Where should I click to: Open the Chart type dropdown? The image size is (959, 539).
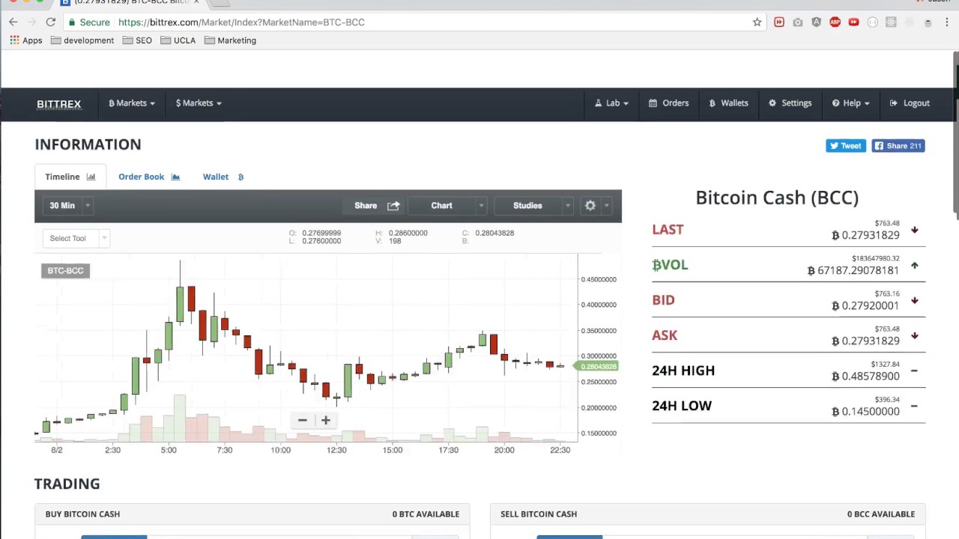(447, 206)
